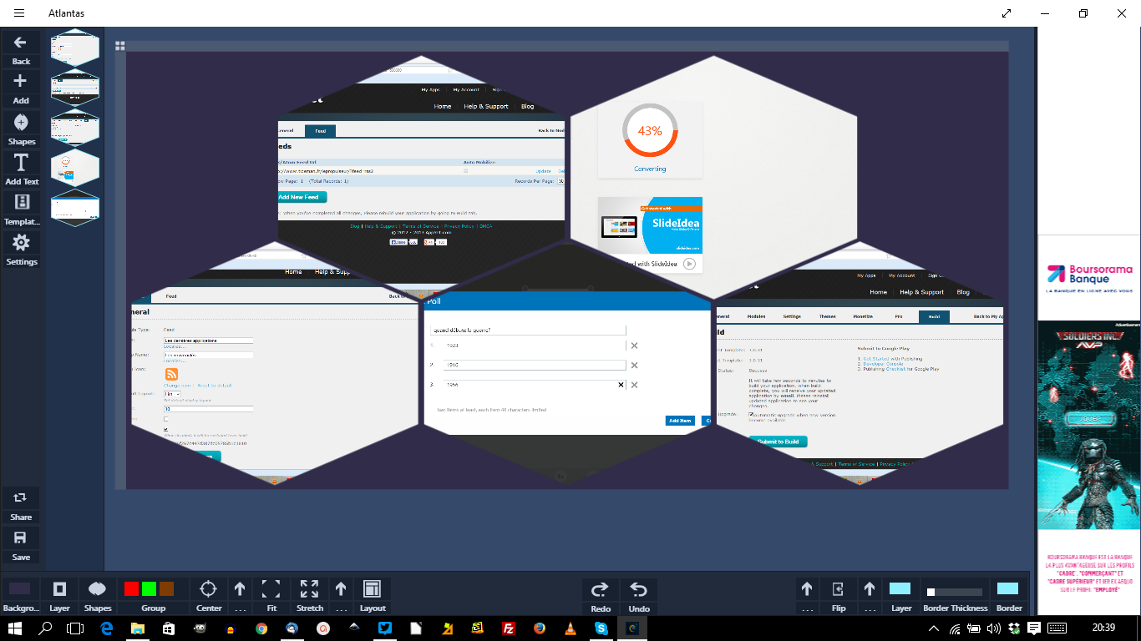Click the Undo button
Image resolution: width=1141 pixels, height=641 pixels.
[639, 589]
